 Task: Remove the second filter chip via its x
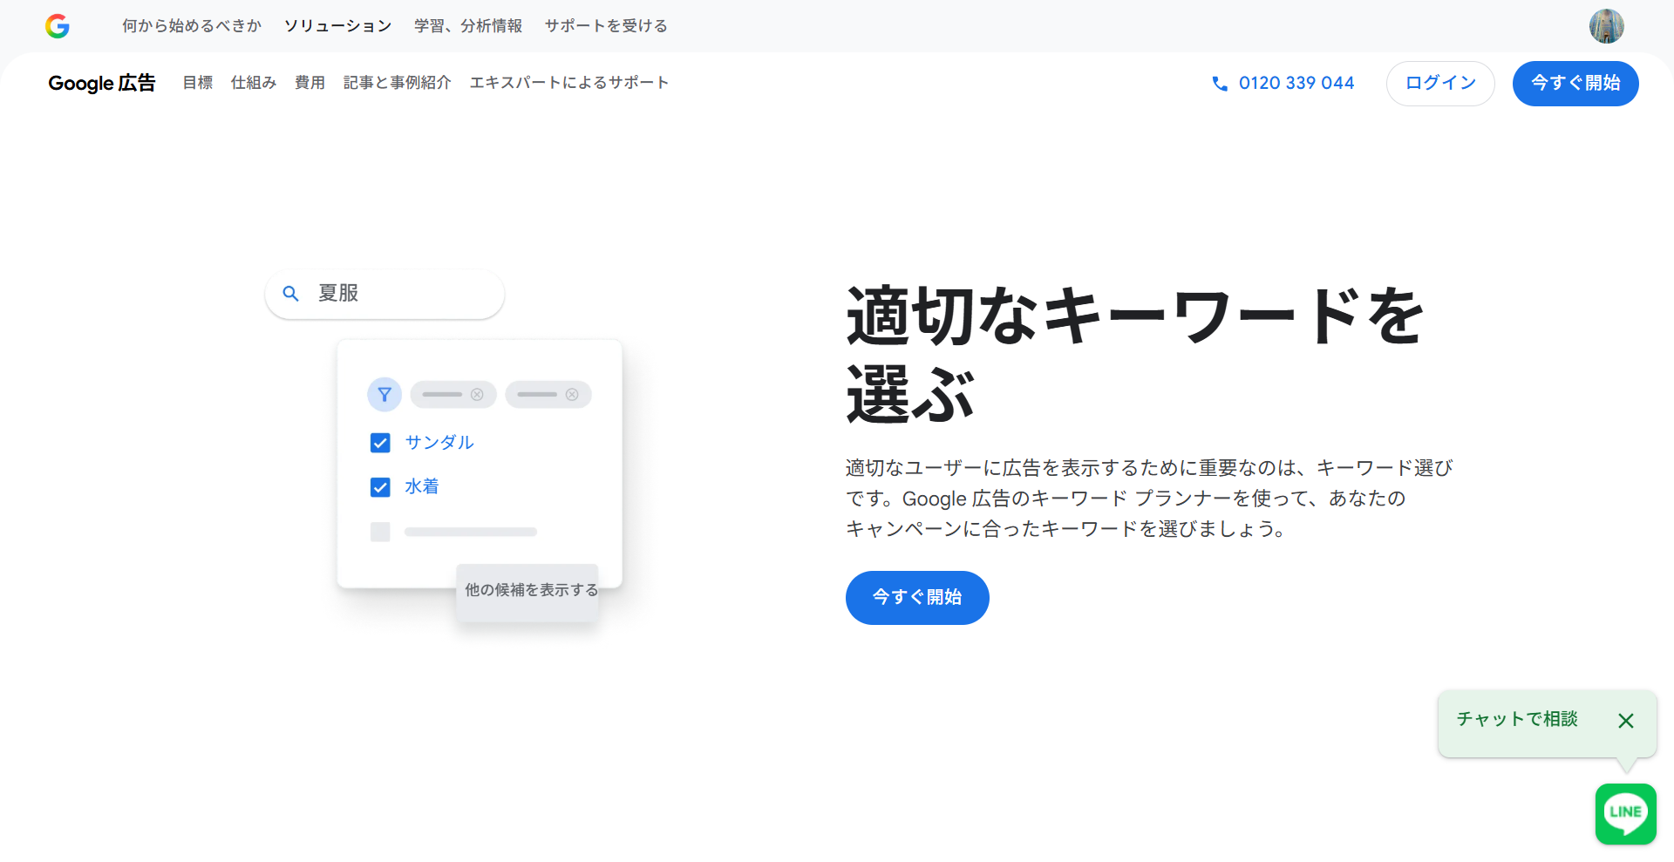pos(572,395)
